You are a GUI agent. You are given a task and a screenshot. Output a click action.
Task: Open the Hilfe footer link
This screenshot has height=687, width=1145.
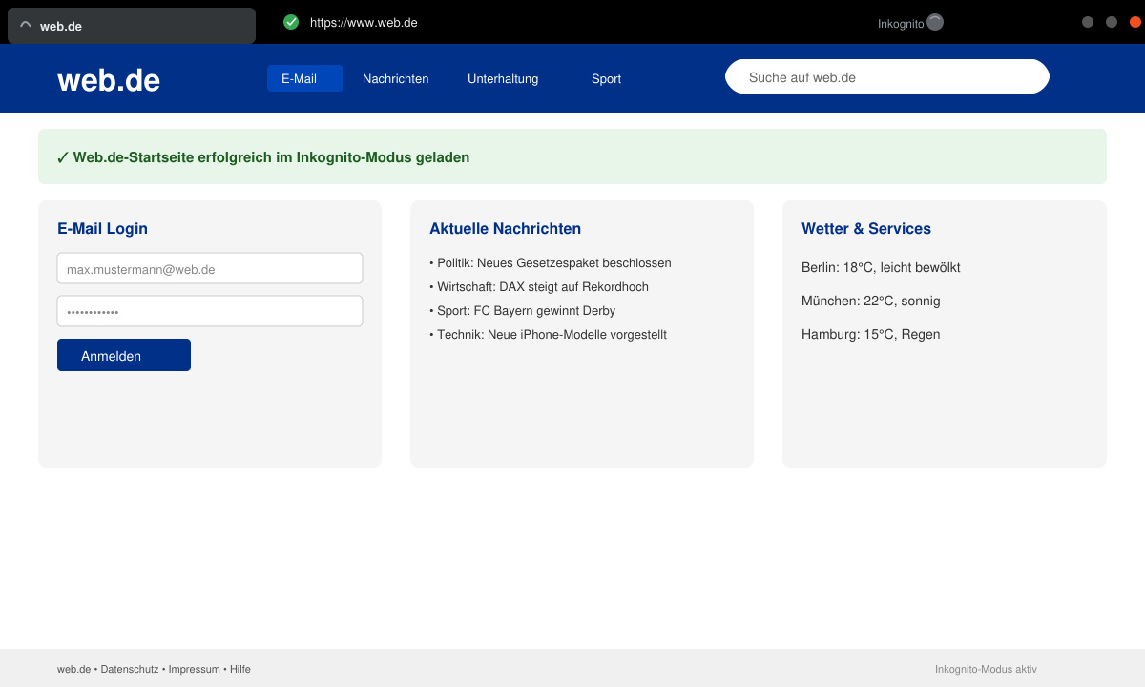coord(240,669)
